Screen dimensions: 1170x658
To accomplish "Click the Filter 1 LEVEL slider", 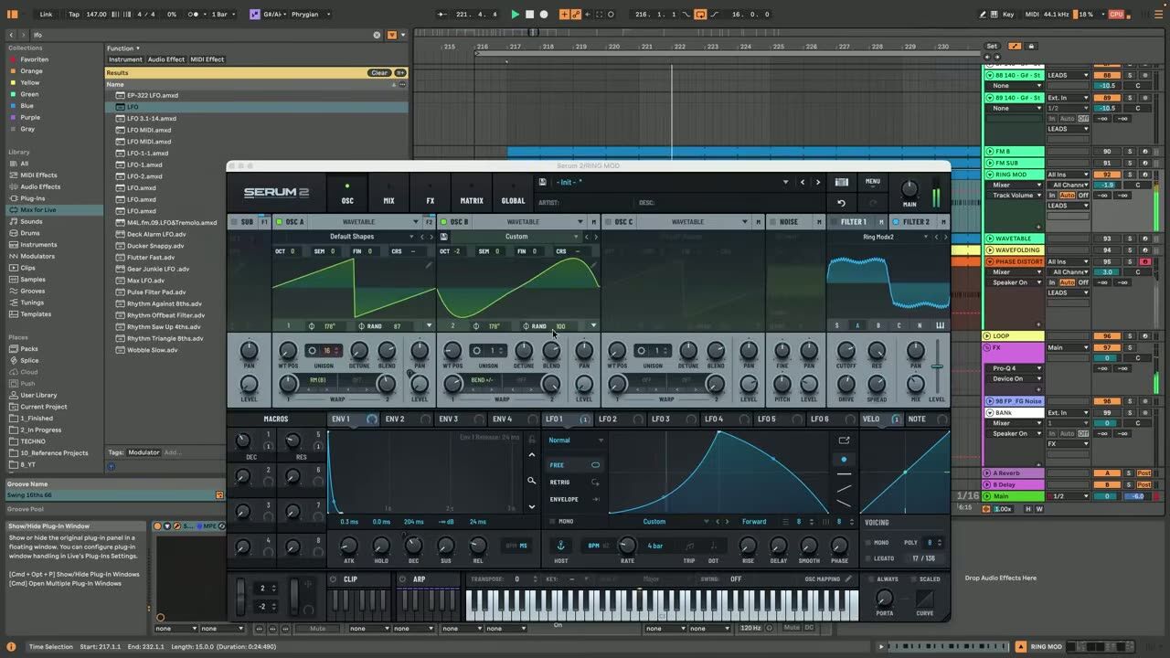I will click(937, 366).
